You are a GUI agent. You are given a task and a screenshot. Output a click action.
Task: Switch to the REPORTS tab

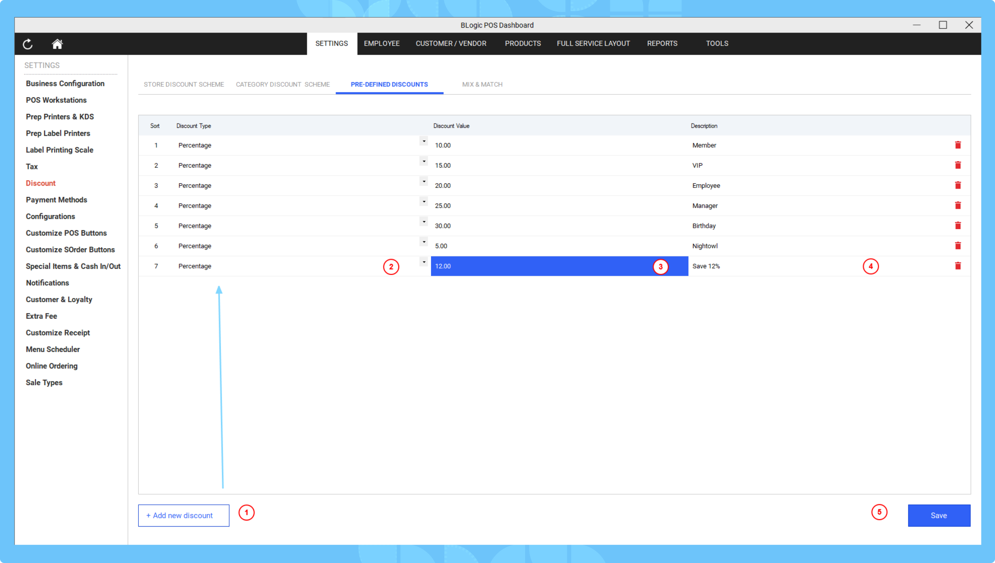[662, 43]
